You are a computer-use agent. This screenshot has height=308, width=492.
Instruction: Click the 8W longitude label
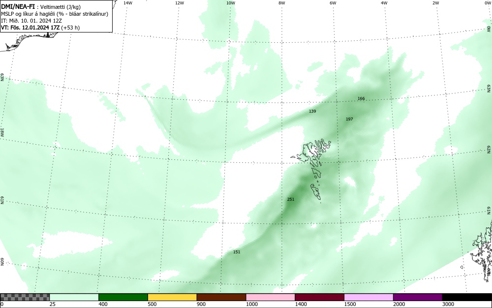point(282,3)
